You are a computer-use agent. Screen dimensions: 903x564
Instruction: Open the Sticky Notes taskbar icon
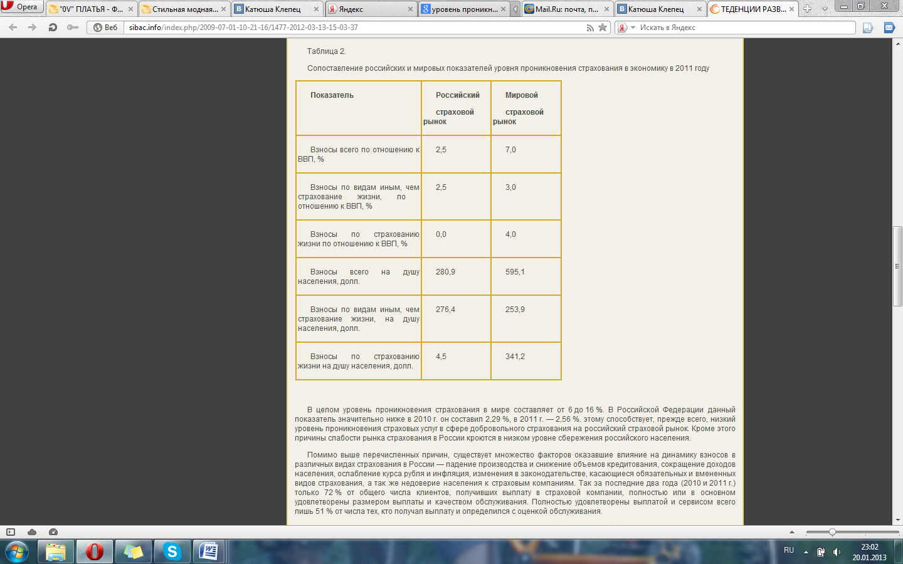coord(134,551)
